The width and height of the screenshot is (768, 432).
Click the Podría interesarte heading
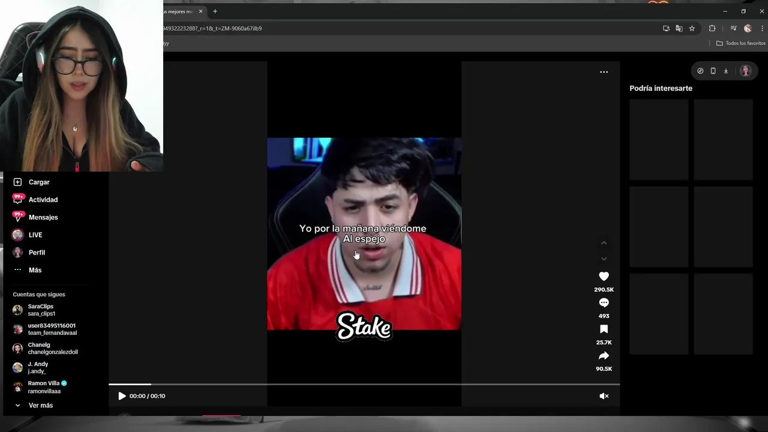tap(661, 88)
